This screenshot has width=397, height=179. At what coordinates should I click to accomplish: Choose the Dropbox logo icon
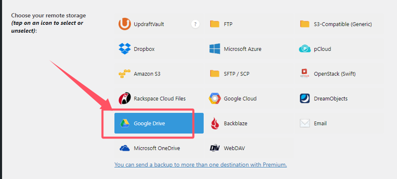125,49
